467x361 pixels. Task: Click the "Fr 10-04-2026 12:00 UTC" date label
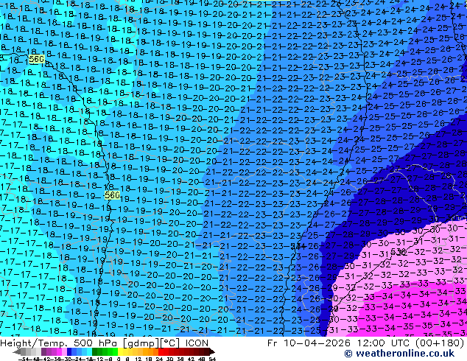[x=338, y=343]
